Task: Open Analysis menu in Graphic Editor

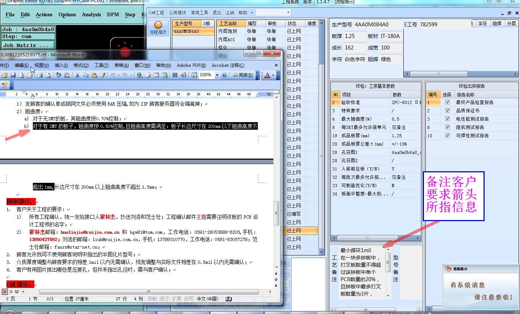Action: click(91, 14)
